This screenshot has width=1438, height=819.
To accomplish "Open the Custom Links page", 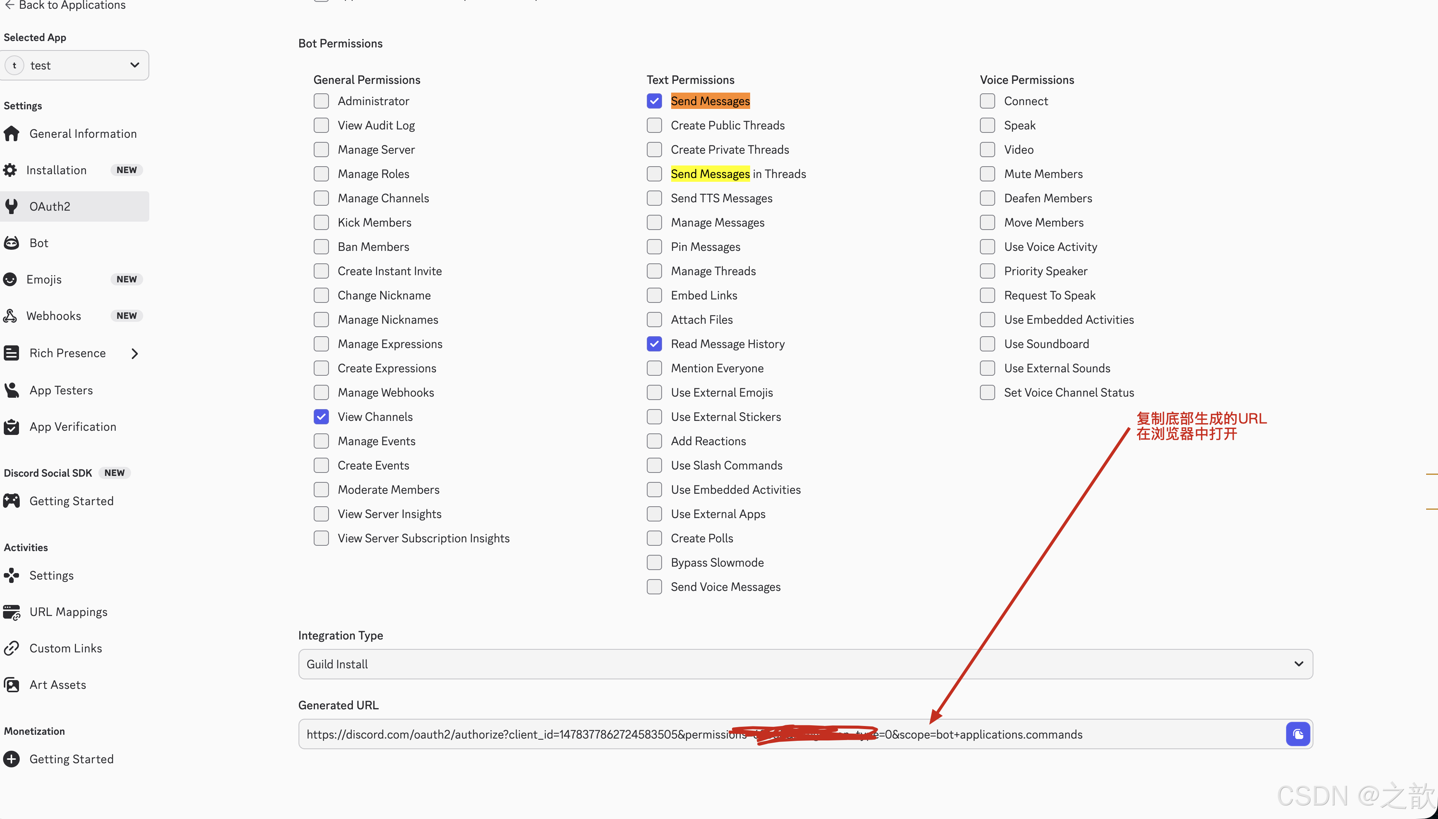I will pos(65,648).
